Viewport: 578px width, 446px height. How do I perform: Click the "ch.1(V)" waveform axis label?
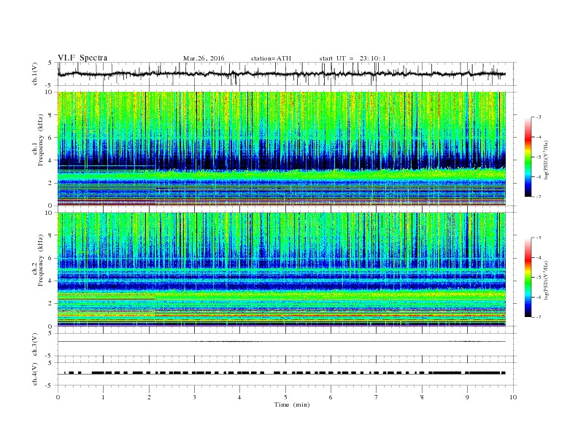coord(35,74)
